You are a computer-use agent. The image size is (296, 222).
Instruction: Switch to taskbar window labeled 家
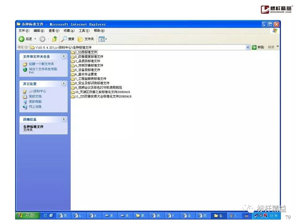pos(141,216)
